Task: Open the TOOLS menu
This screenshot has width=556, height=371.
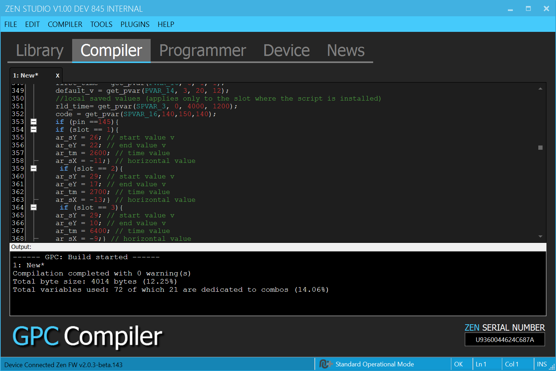Action: tap(101, 24)
